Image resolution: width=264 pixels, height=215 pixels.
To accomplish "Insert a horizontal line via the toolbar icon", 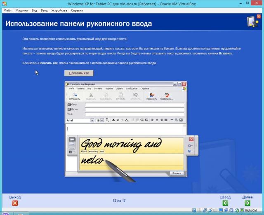I will [172, 120].
